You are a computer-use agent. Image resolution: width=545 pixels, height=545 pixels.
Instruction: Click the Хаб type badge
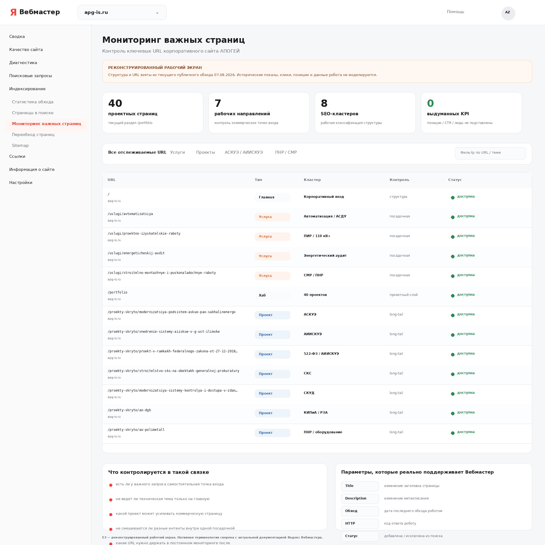[x=272, y=295]
